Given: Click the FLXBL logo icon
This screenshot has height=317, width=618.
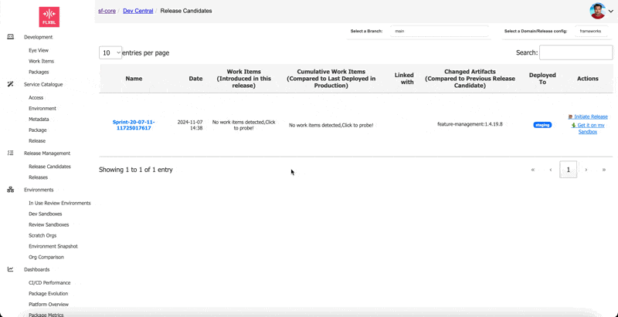Looking at the screenshot, I should click(x=49, y=16).
